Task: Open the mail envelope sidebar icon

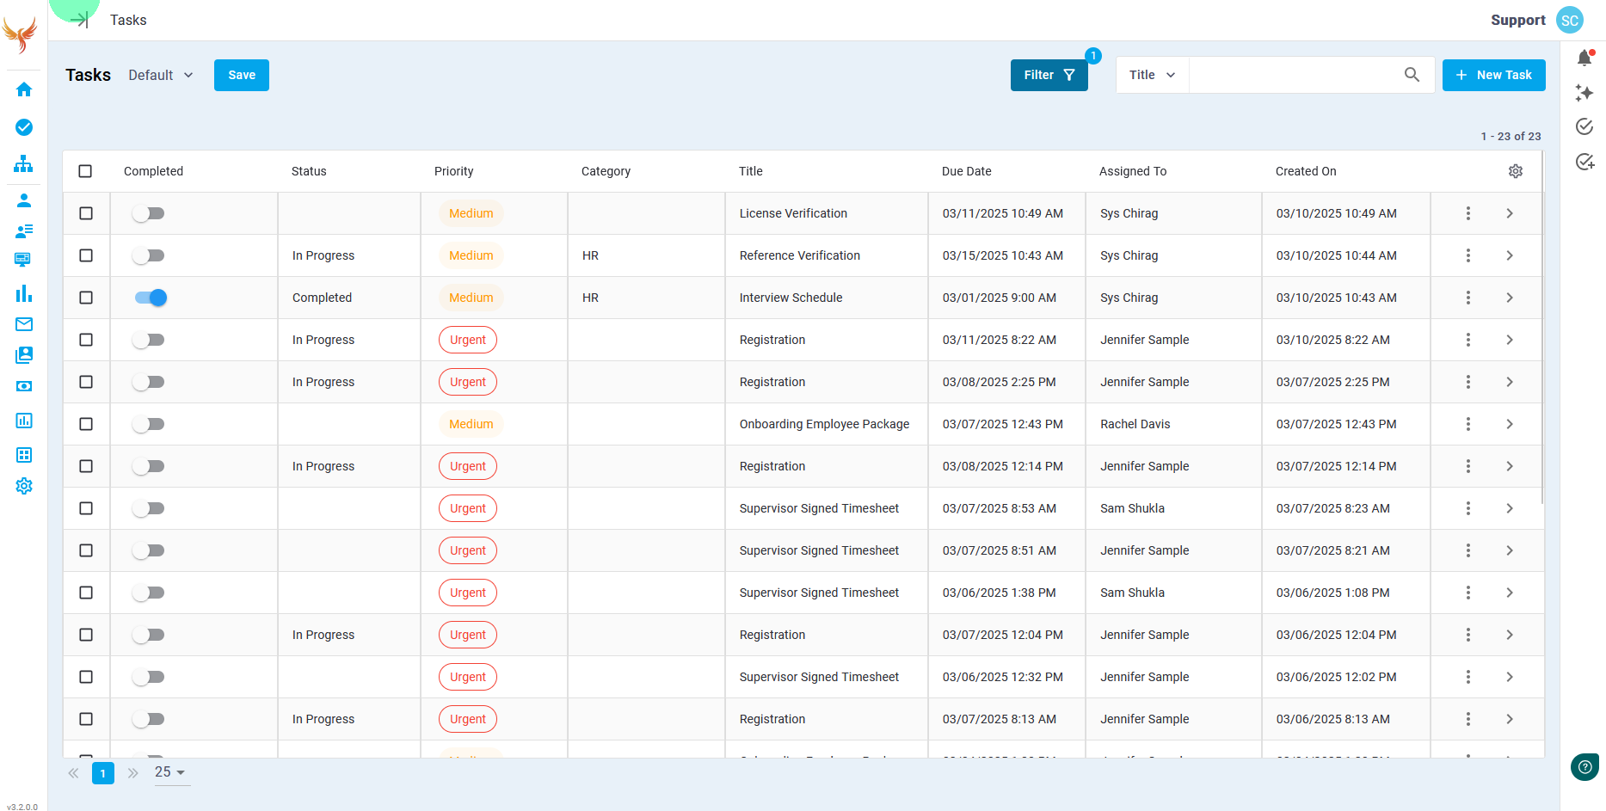Action: click(24, 324)
